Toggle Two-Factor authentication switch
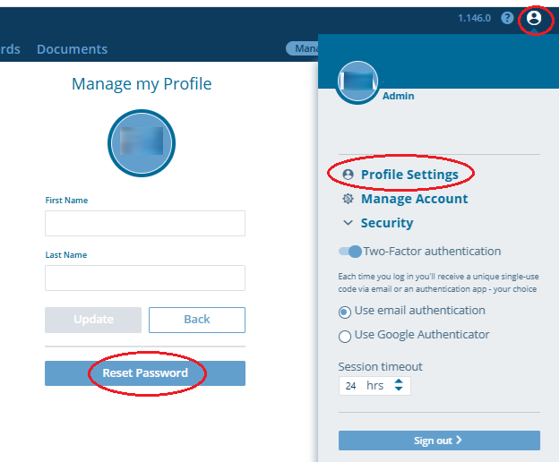This screenshot has width=559, height=462. (x=350, y=252)
